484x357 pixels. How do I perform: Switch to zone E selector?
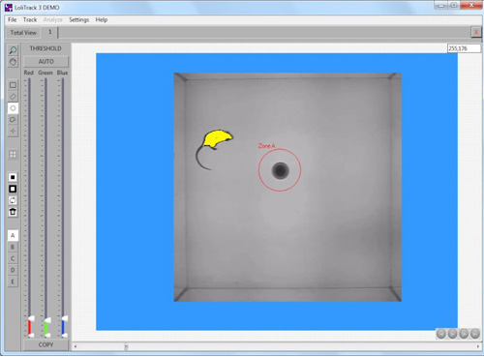13,282
